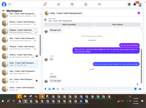Open Rees's conversation in the list
Image resolution: width=146 pixels, height=108 pixels.
(20, 39)
